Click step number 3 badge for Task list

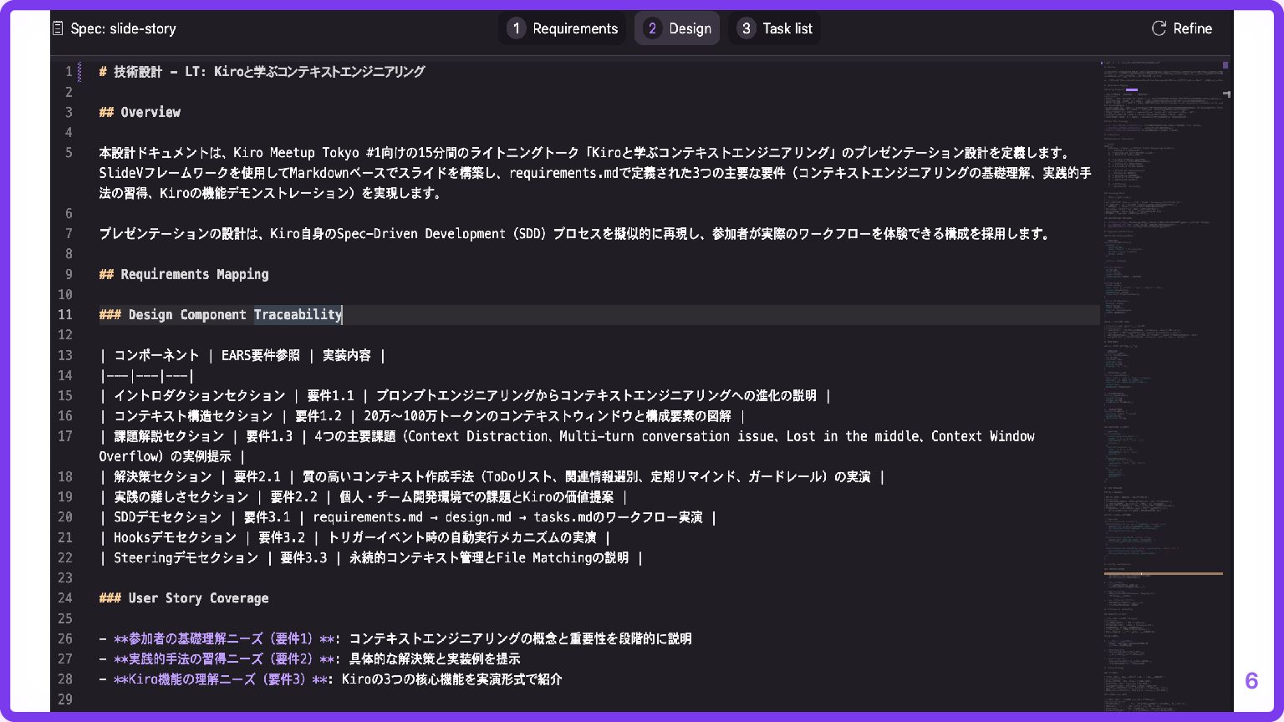pyautogui.click(x=746, y=28)
